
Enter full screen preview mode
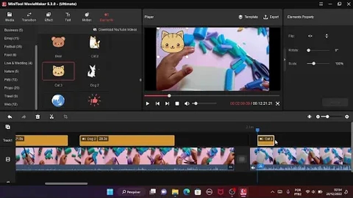click(x=277, y=103)
